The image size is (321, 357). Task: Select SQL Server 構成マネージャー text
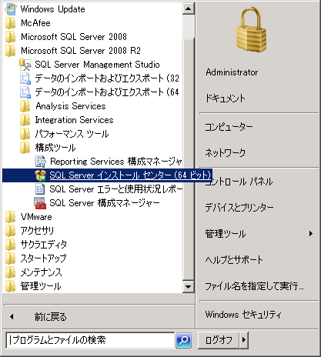pyautogui.click(x=105, y=203)
